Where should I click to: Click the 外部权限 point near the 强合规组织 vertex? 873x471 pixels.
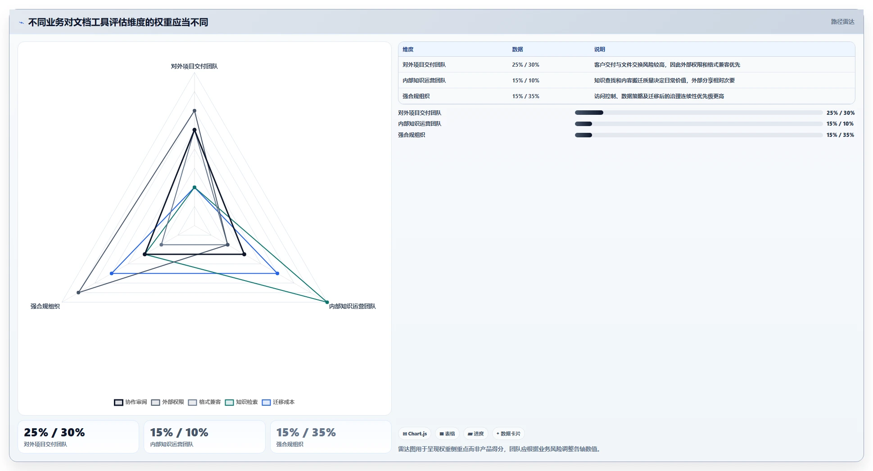78,293
